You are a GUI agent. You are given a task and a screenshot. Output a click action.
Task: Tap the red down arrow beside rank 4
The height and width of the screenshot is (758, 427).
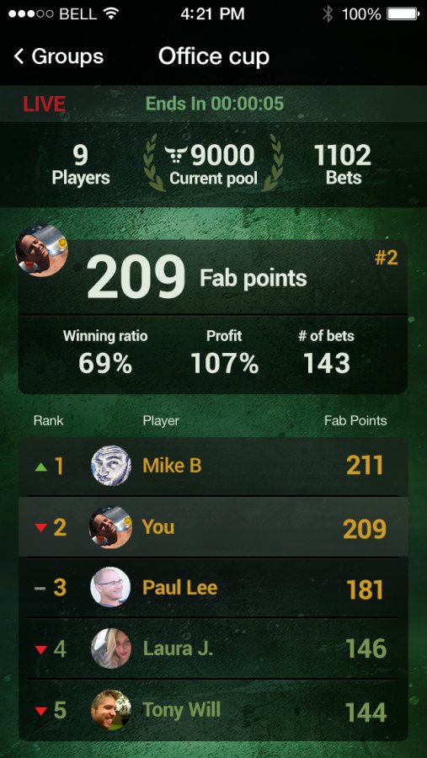coord(41,649)
